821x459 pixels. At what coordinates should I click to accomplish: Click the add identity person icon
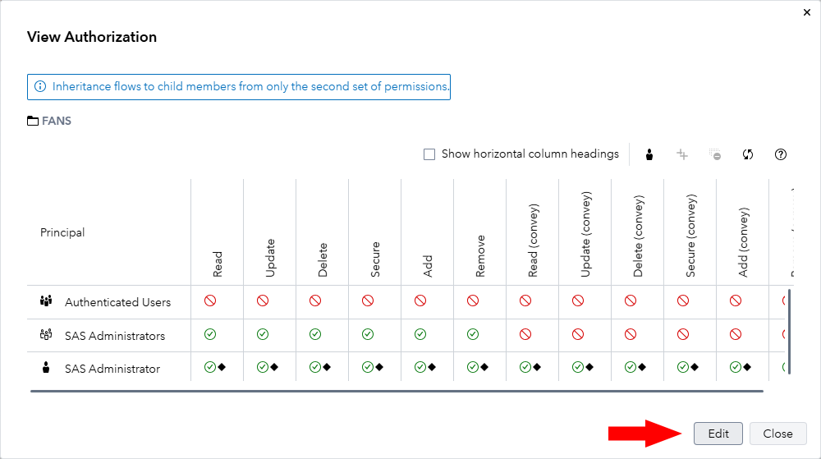coord(649,154)
